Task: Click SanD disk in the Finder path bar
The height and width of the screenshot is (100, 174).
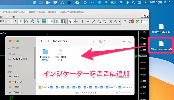Action: tap(43, 87)
